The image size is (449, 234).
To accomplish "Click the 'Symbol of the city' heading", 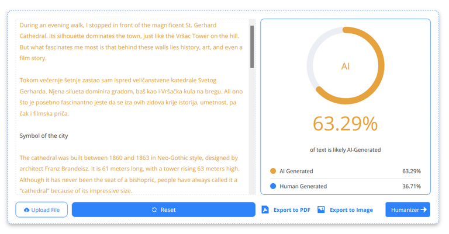I will click(44, 136).
